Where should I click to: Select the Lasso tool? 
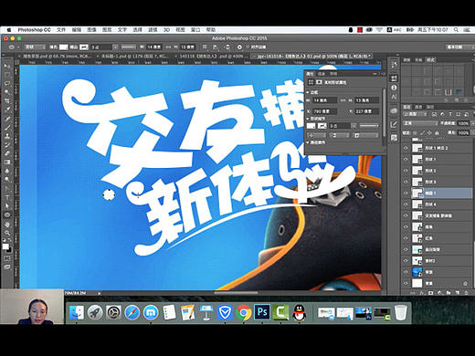(x=7, y=83)
